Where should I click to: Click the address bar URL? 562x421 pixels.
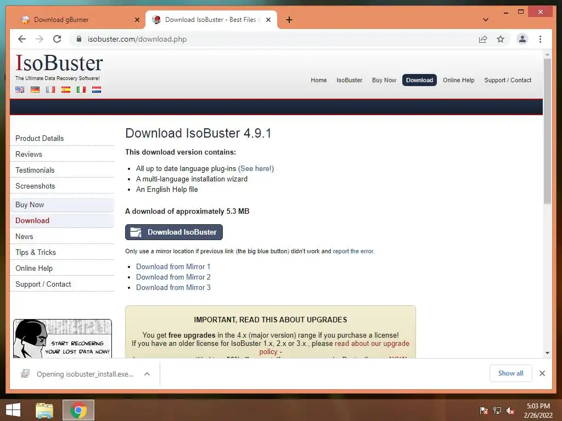pyautogui.click(x=137, y=39)
